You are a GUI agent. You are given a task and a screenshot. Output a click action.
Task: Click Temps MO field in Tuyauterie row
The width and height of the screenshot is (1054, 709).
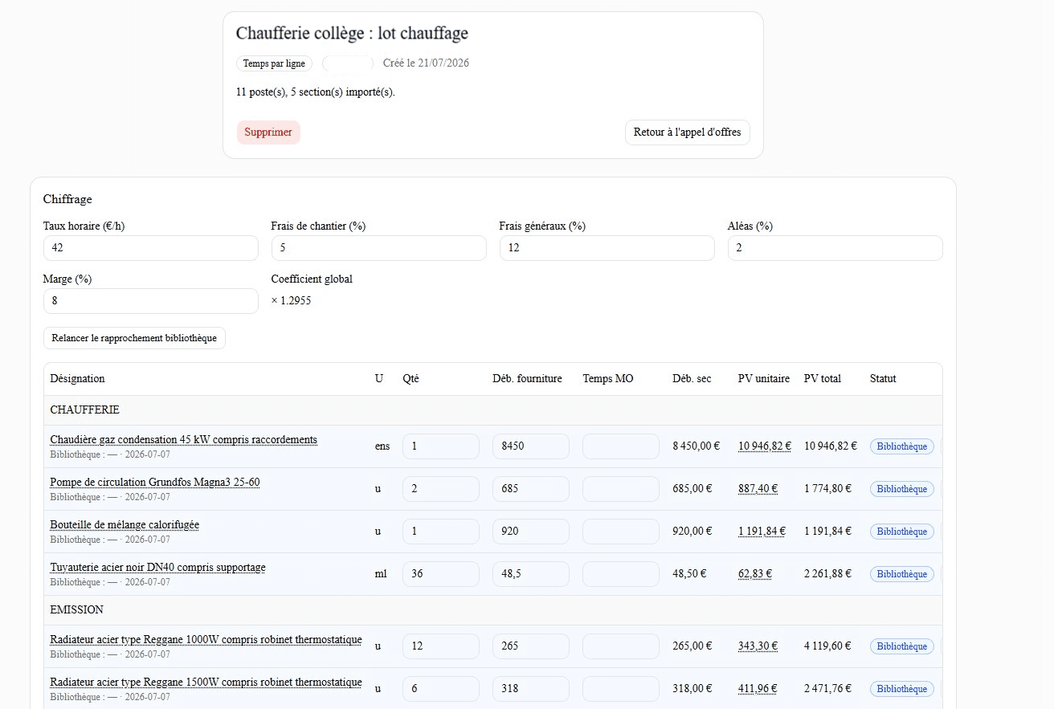coord(621,574)
